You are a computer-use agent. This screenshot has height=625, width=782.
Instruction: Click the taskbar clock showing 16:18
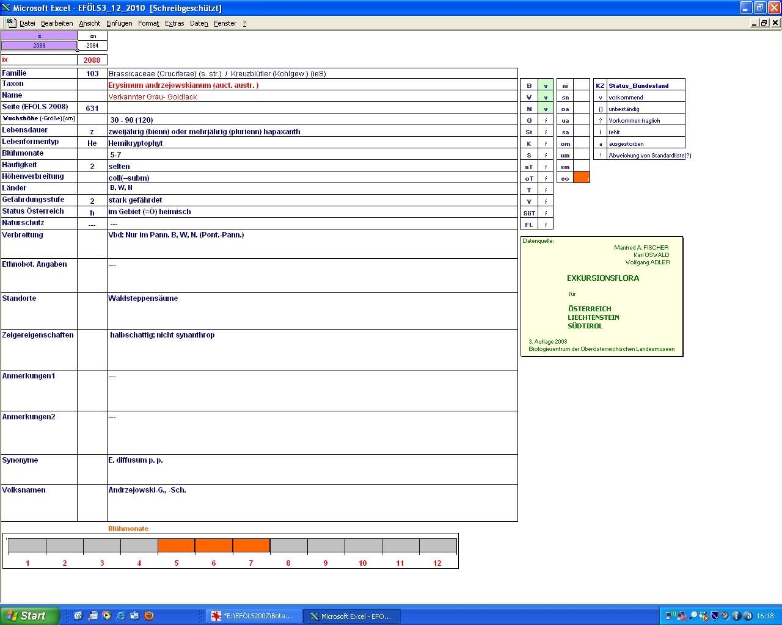coord(765,616)
